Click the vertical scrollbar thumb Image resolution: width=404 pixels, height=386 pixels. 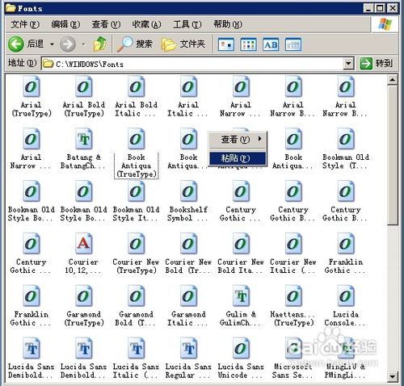pos(393,155)
